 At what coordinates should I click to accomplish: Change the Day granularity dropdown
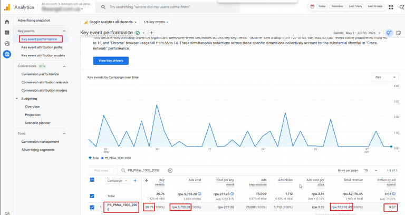[x=385, y=77]
